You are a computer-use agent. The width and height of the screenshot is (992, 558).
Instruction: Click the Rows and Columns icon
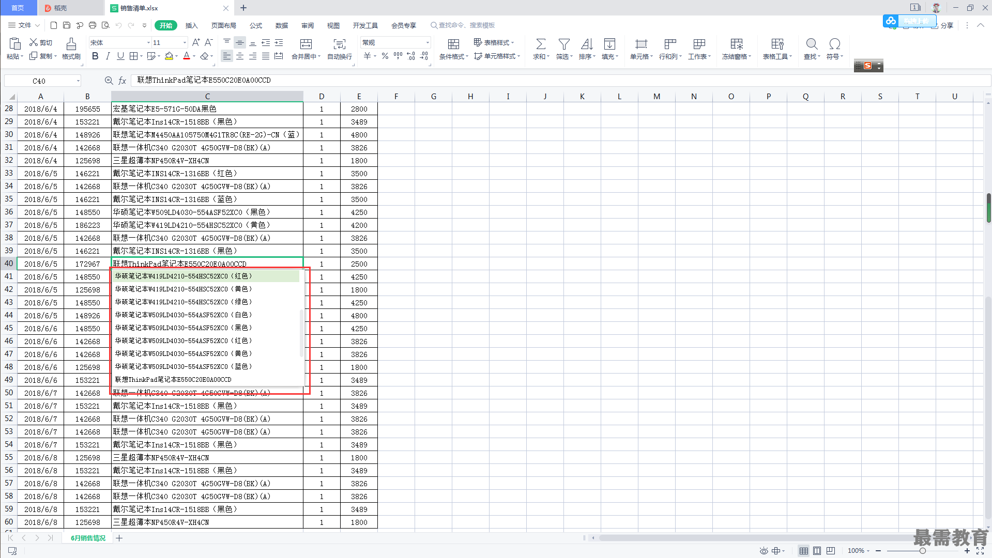click(x=670, y=44)
